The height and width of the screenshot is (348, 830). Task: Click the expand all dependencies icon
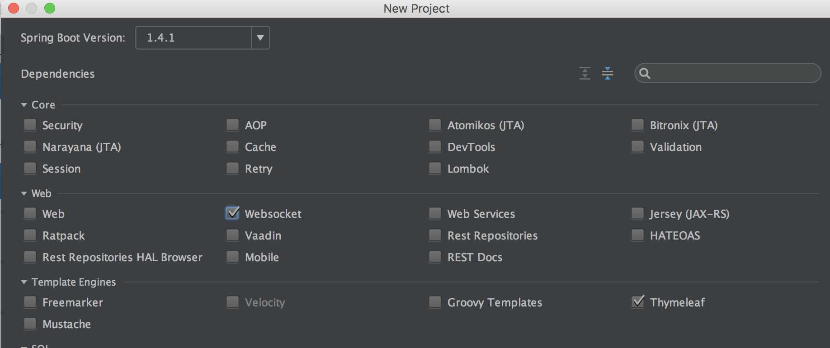[x=585, y=73]
